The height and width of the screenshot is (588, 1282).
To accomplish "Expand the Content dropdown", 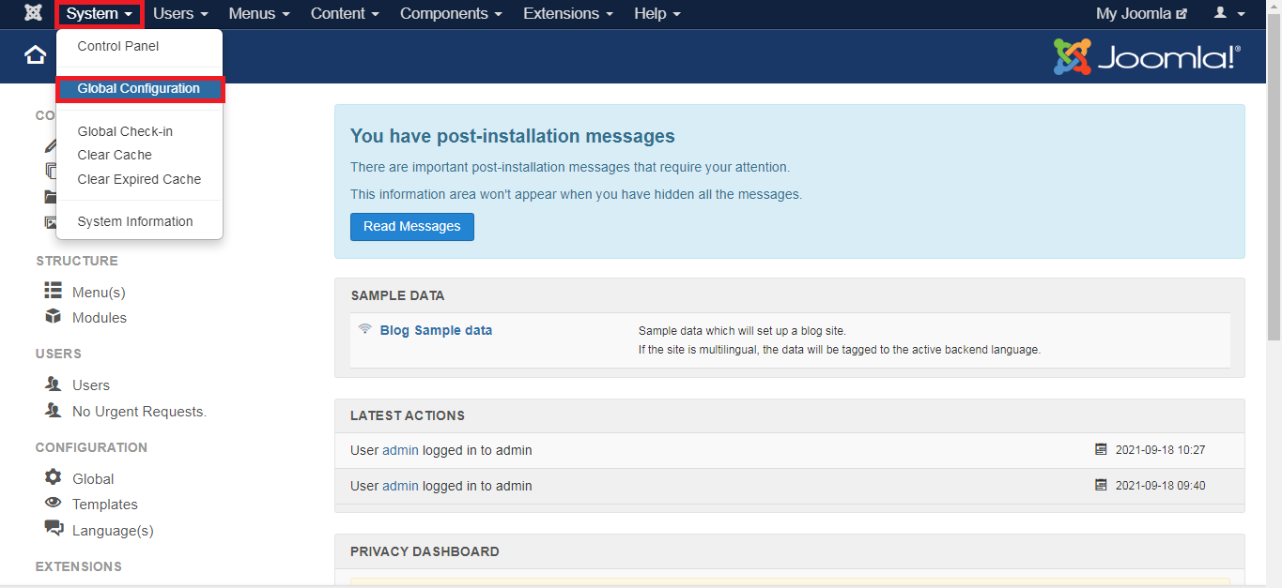I will (345, 14).
